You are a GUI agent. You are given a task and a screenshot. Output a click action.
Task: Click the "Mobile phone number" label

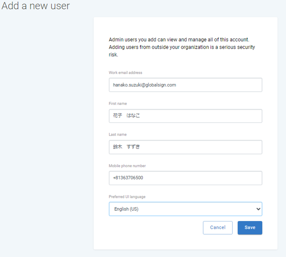point(127,166)
